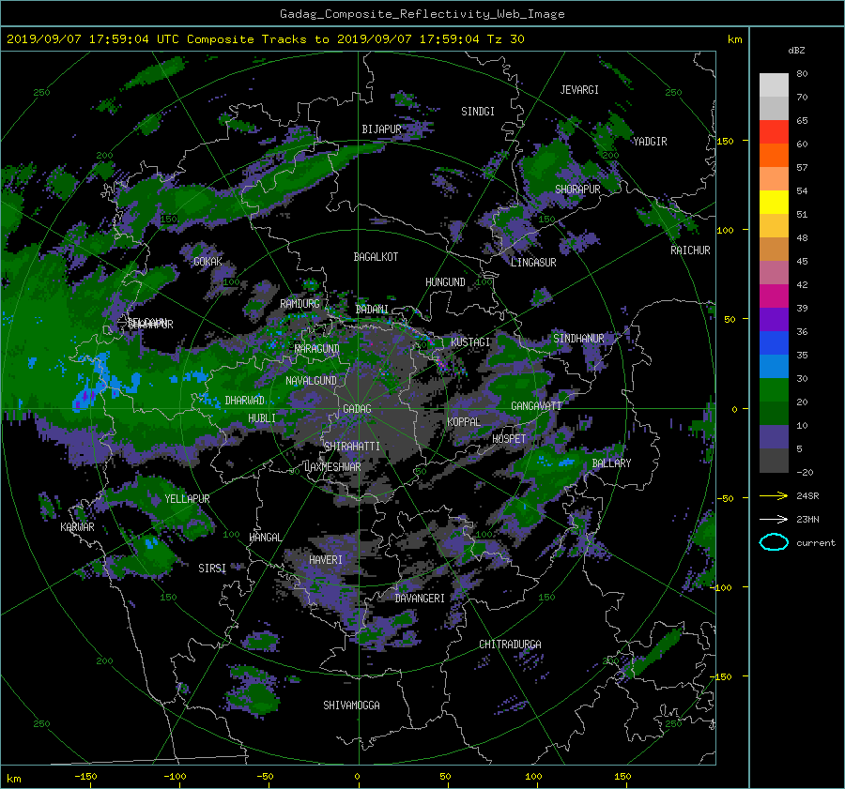
Task: Click the CHITRADURGA city label
Action: click(510, 645)
